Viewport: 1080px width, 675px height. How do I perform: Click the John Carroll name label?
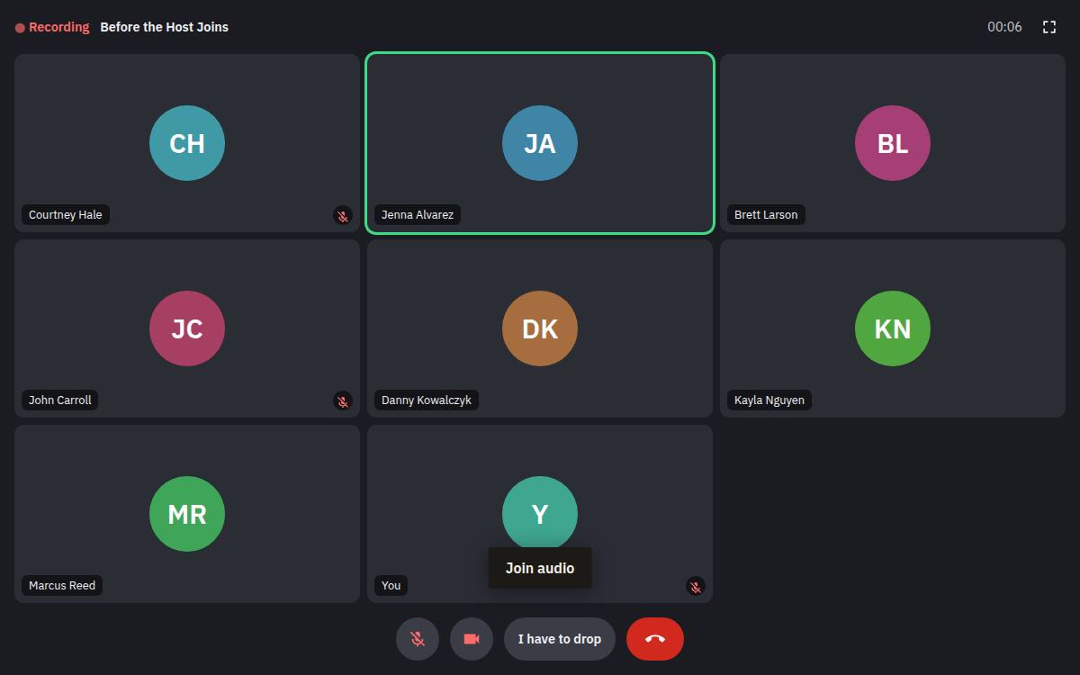(60, 400)
